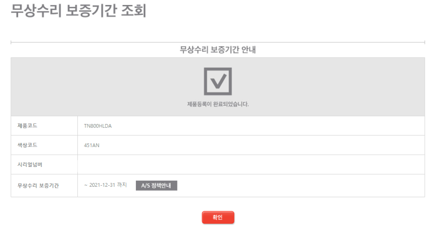Click the 조회 word in page title
The width and height of the screenshot is (442, 243).
point(134,10)
